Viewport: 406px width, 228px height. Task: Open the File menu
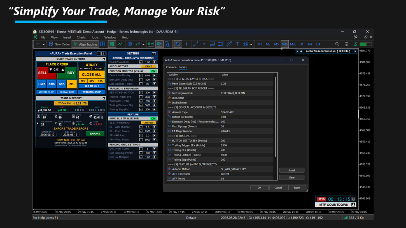pos(43,37)
